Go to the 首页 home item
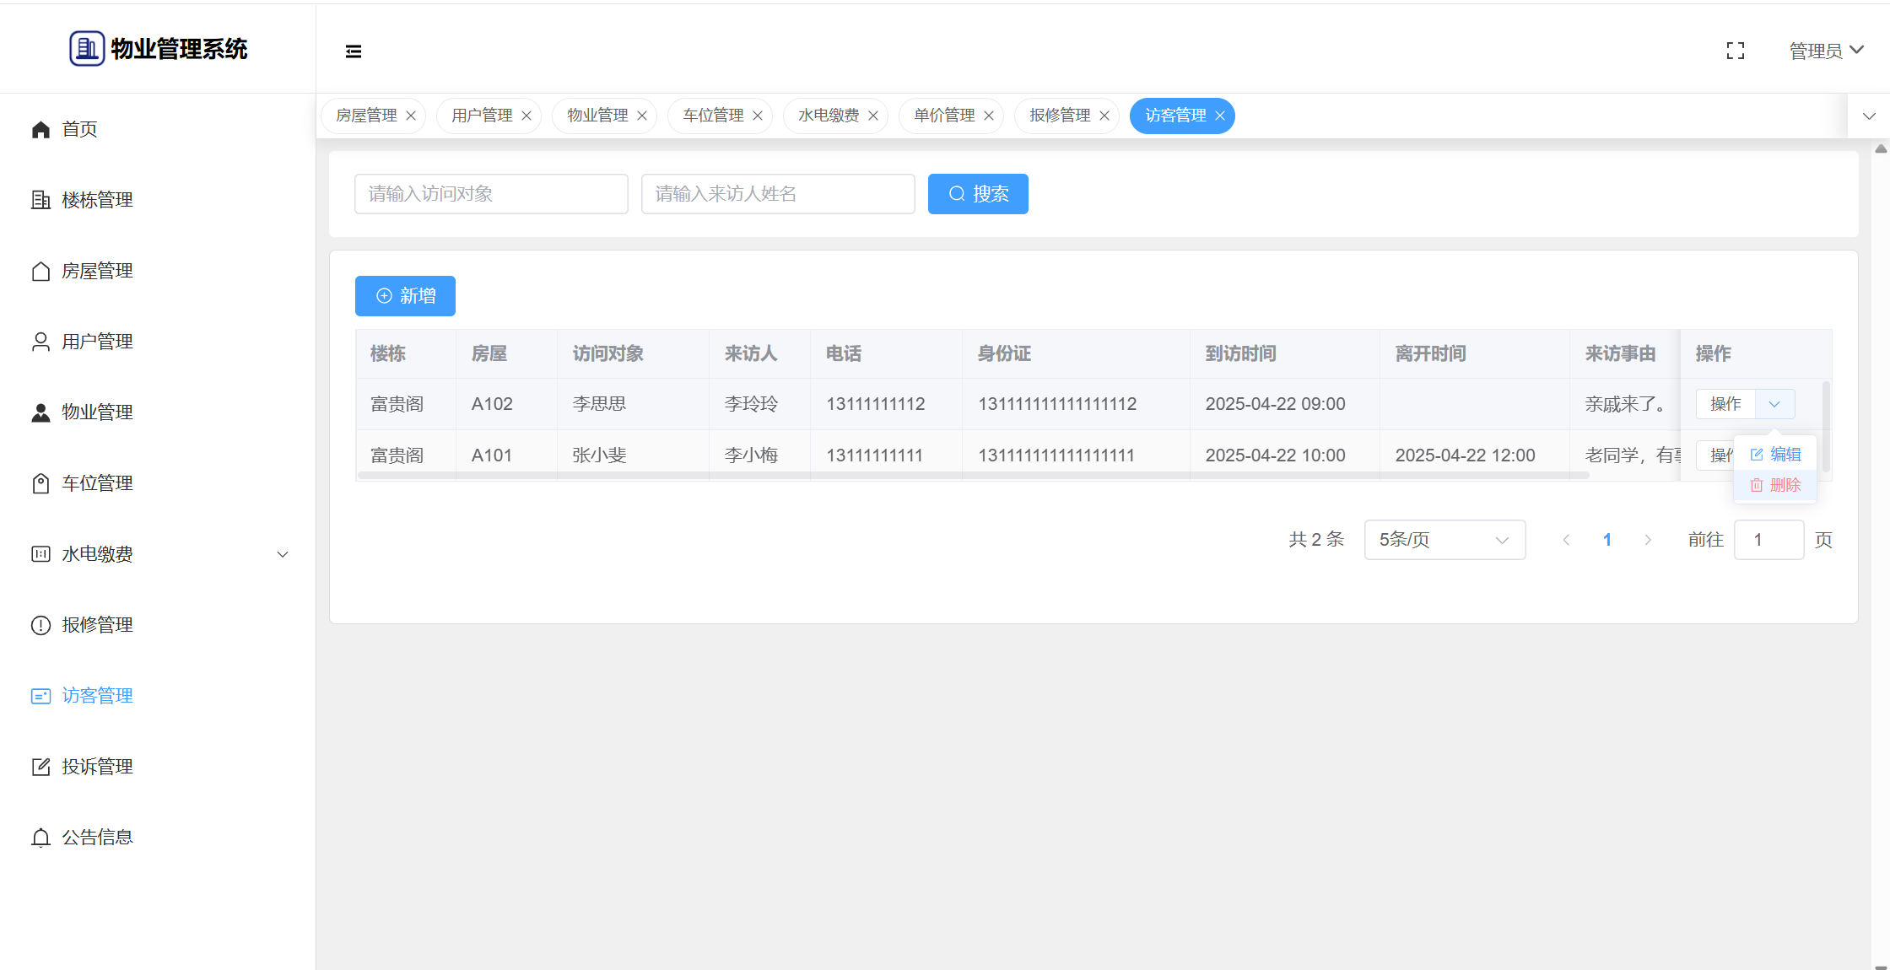This screenshot has height=970, width=1890. pyautogui.click(x=79, y=129)
